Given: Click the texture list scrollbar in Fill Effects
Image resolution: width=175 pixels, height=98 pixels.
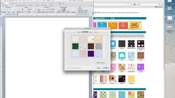Looking at the screenshot, I should click(104, 47).
